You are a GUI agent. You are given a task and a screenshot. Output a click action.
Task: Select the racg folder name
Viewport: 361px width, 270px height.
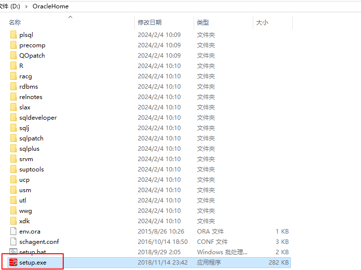[x=26, y=76]
